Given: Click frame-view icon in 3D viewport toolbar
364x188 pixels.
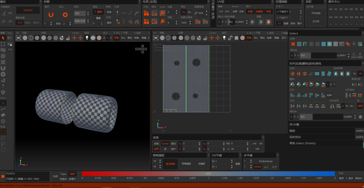Looking at the screenshot, I should click(18, 38).
